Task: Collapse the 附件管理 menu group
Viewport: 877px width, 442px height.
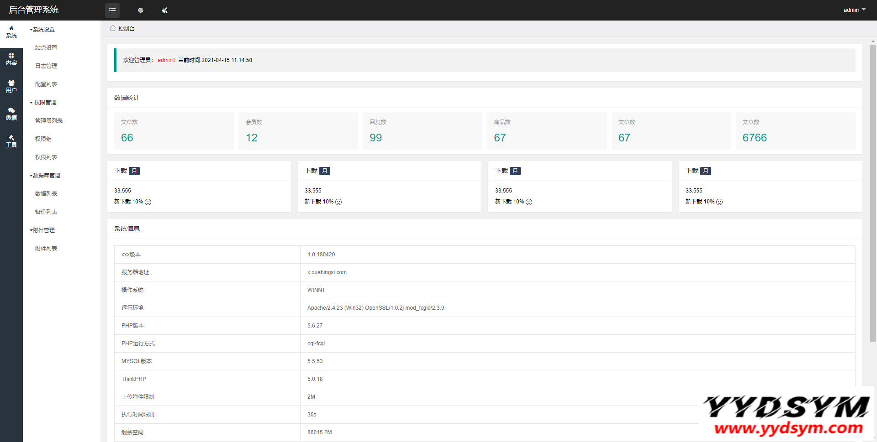Action: click(x=42, y=230)
